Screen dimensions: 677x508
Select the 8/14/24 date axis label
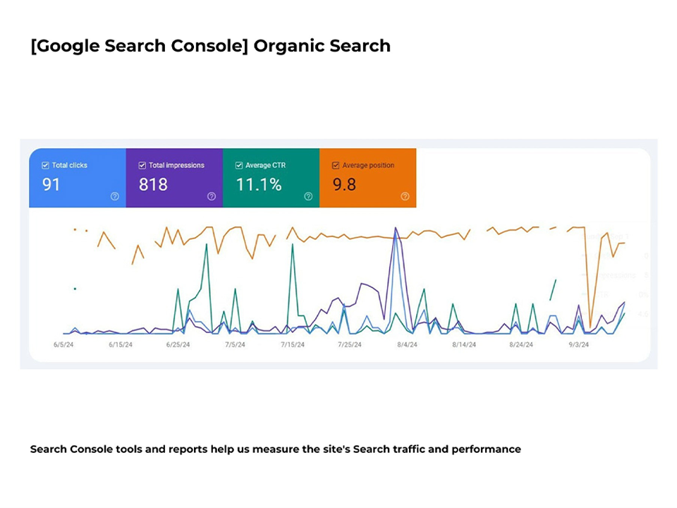pyautogui.click(x=465, y=345)
